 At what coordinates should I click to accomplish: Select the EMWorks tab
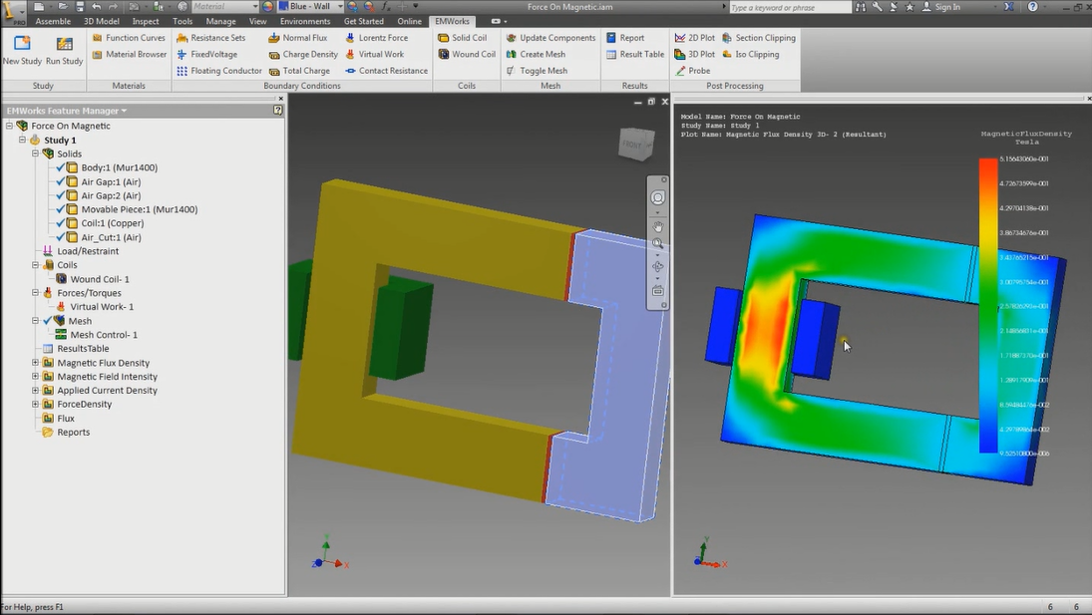pos(452,22)
